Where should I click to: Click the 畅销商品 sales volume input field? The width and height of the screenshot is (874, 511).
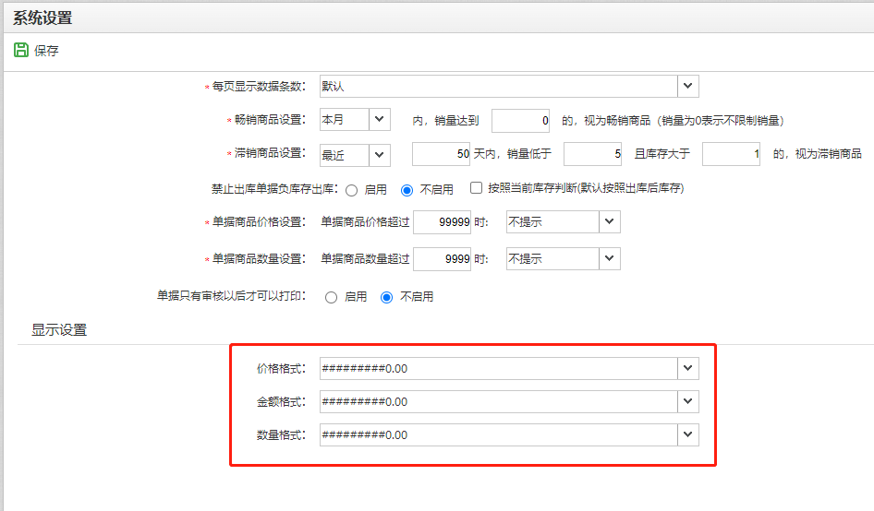(x=520, y=120)
